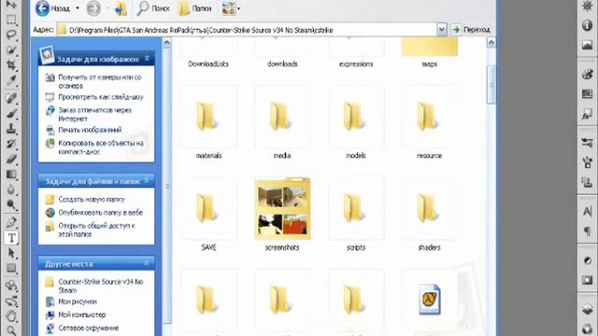This screenshot has height=336, width=598.
Task: Select the Path Selection tool
Action: click(11, 253)
